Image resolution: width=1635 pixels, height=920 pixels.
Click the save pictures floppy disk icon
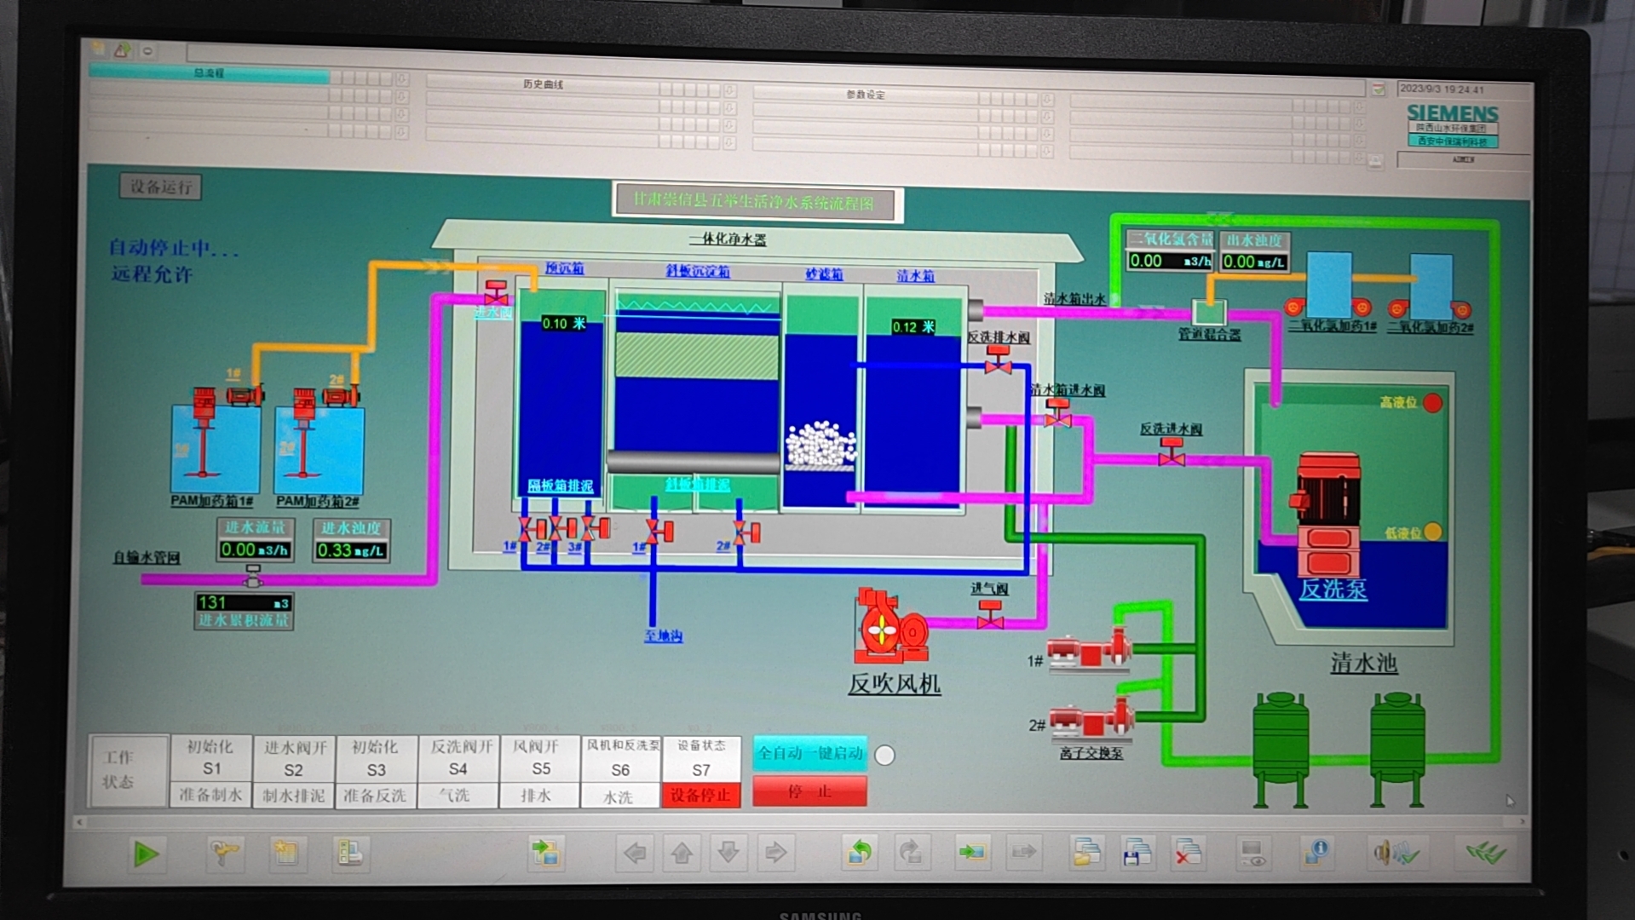pos(1137,853)
